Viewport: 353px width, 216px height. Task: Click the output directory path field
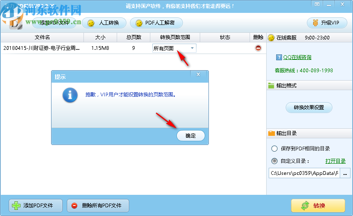click(304, 173)
